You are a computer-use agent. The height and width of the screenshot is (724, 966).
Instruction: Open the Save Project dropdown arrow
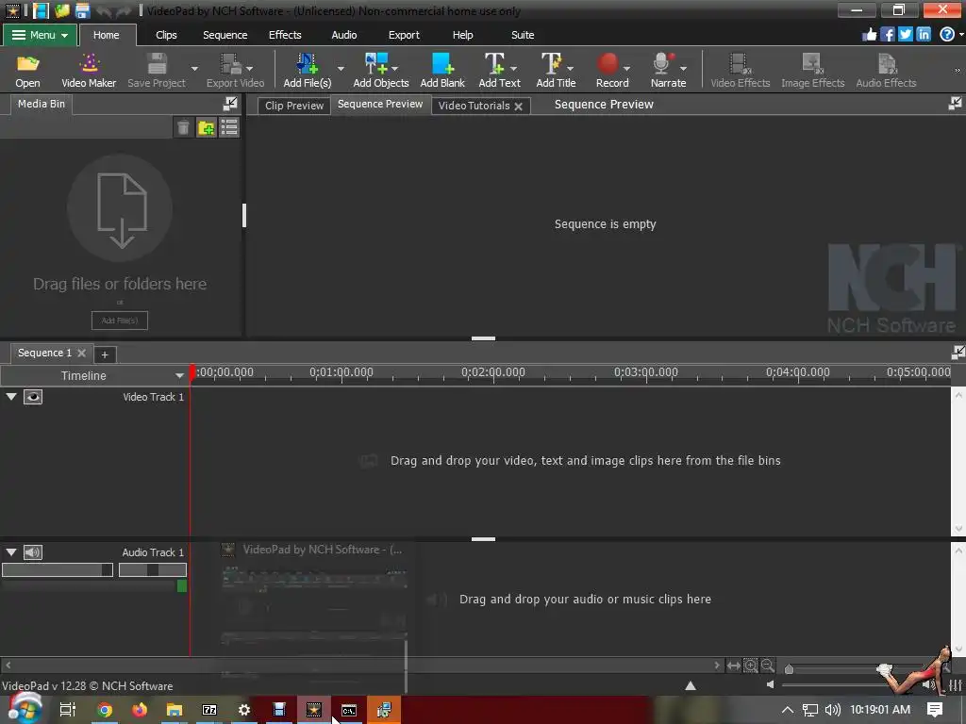194,68
